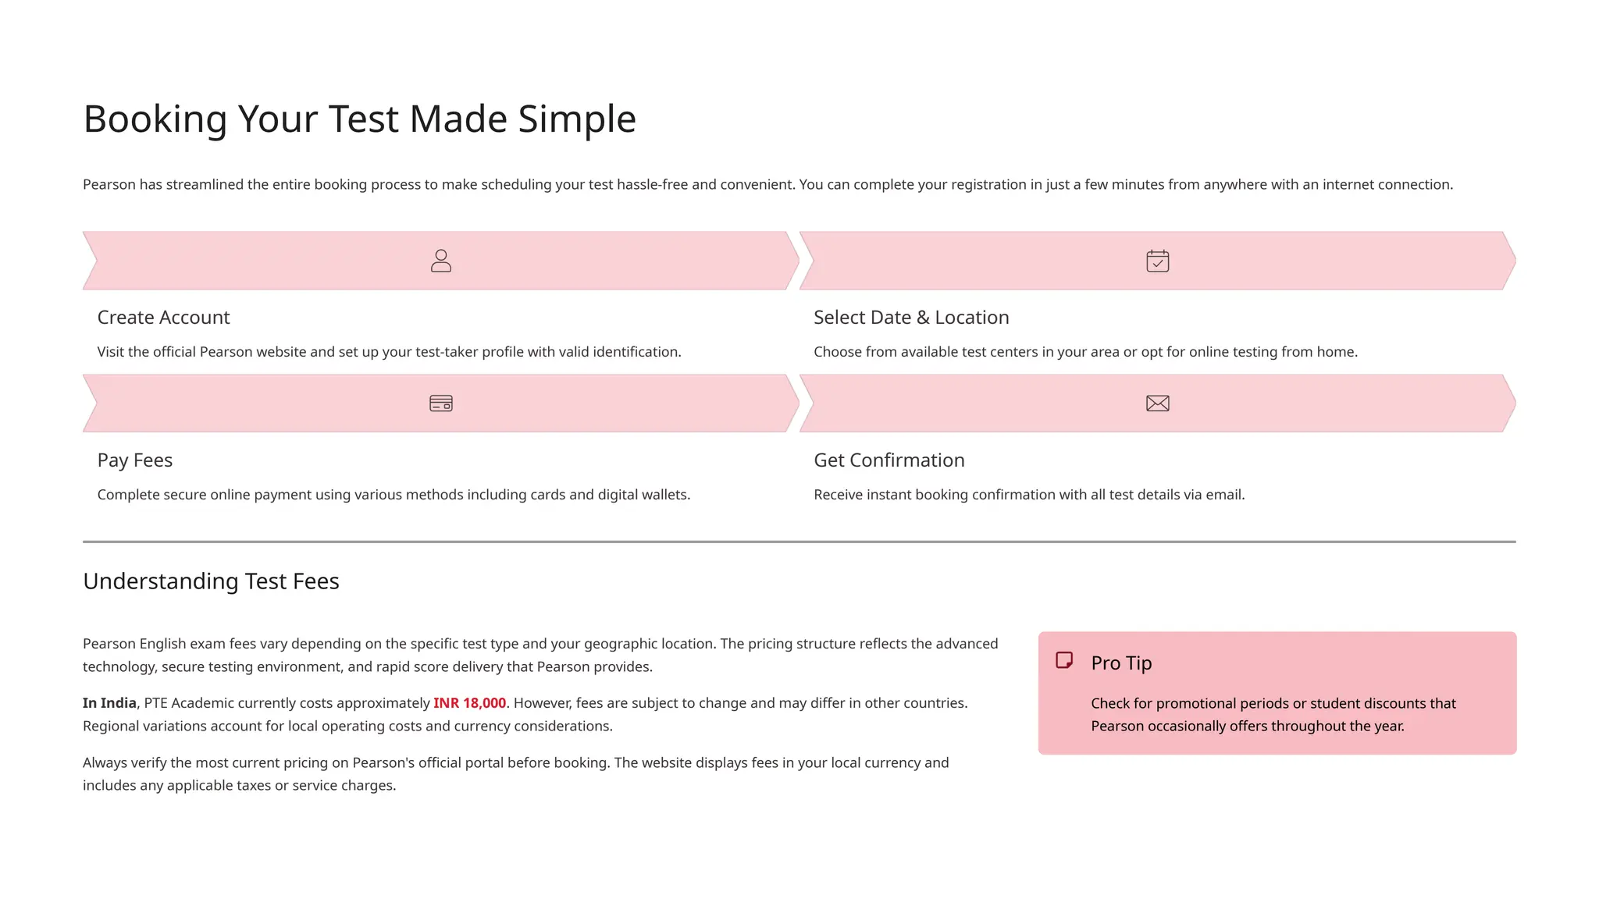Click the envelope email icon
The width and height of the screenshot is (1599, 899).
click(1157, 403)
